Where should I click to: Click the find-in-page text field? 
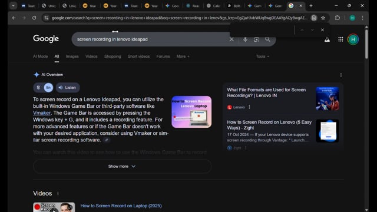[262, 30]
